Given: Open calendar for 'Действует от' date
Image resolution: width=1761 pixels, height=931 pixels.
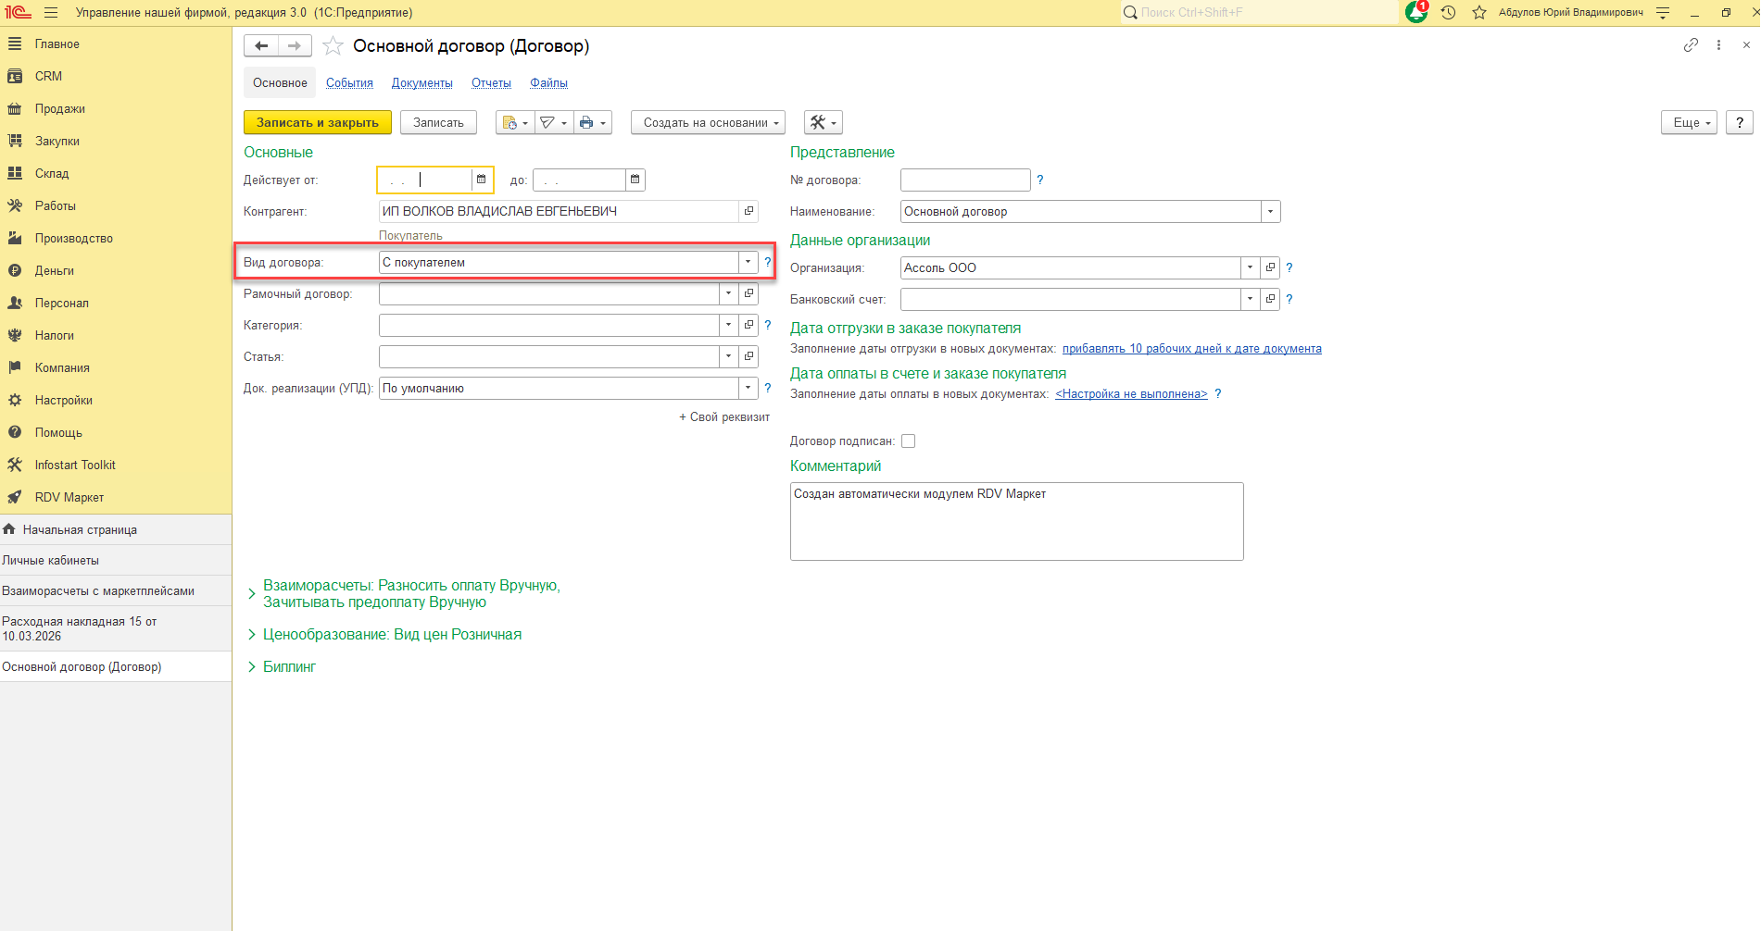Looking at the screenshot, I should click(481, 180).
